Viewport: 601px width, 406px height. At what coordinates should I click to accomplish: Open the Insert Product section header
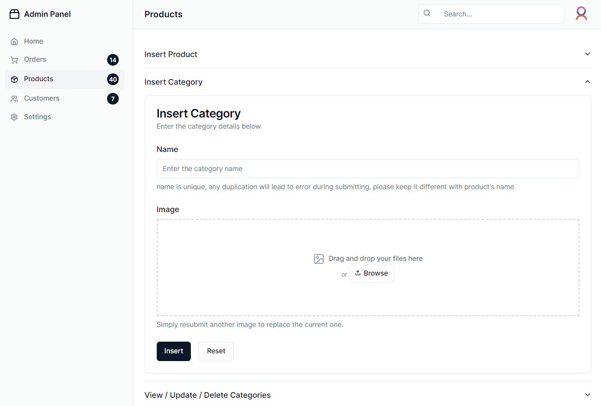(368, 54)
